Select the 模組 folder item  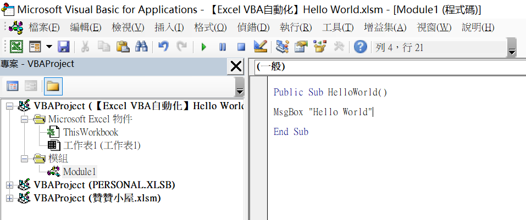[x=58, y=159]
